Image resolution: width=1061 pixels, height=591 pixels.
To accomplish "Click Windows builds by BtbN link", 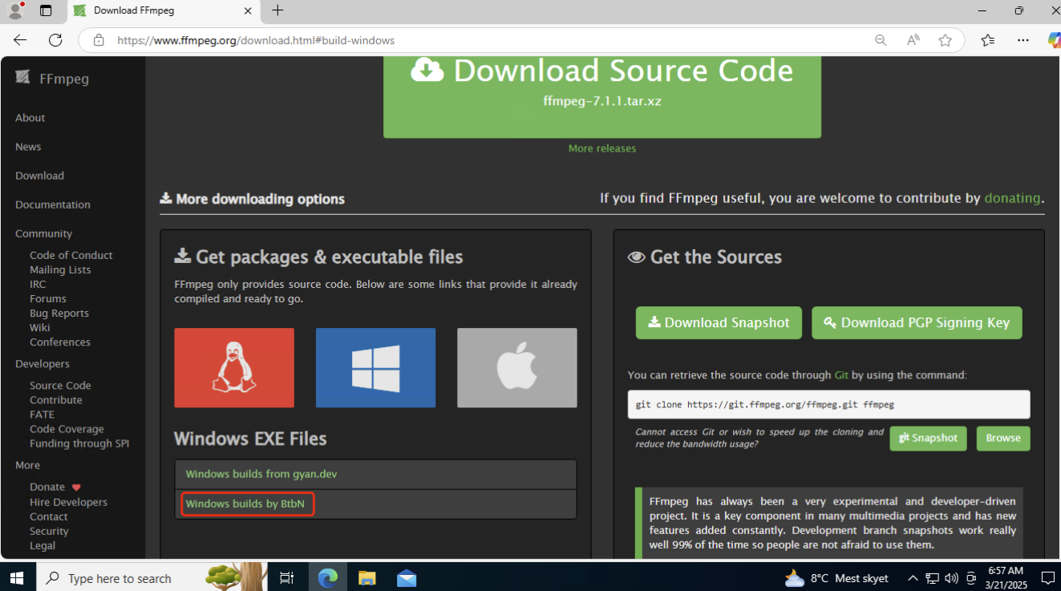I will coord(245,504).
